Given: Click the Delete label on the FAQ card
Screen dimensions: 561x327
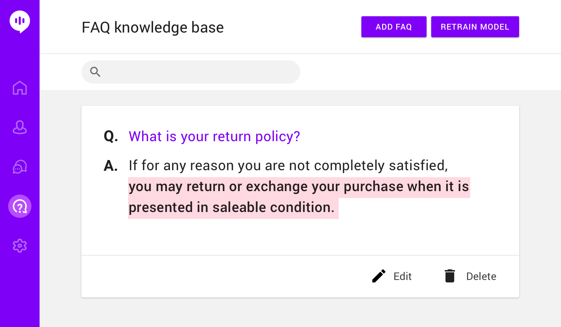Looking at the screenshot, I should click(x=481, y=276).
